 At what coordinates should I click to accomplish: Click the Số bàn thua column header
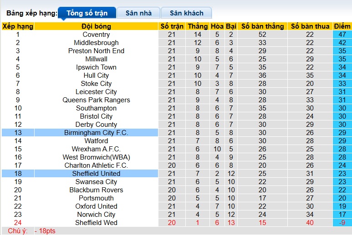click(310, 26)
